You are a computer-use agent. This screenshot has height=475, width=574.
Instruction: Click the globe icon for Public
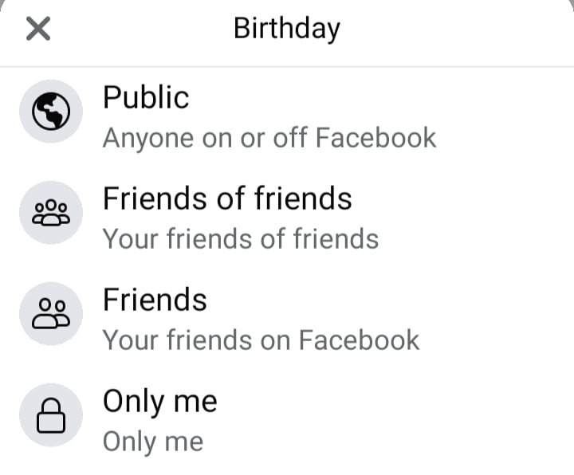51,112
